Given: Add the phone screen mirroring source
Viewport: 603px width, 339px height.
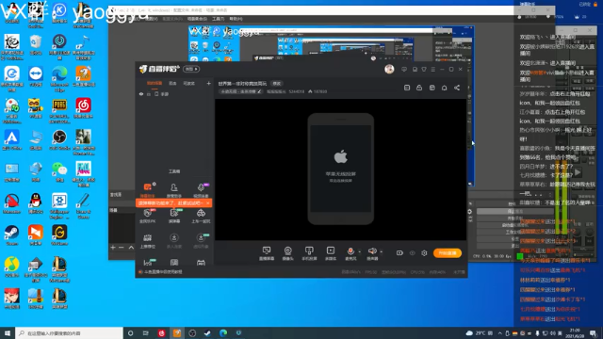Looking at the screenshot, I should click(x=309, y=253).
